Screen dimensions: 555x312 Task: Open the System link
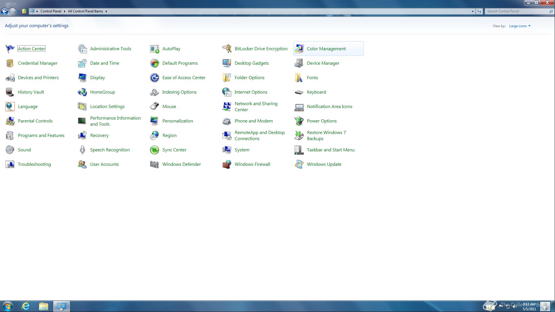click(242, 150)
